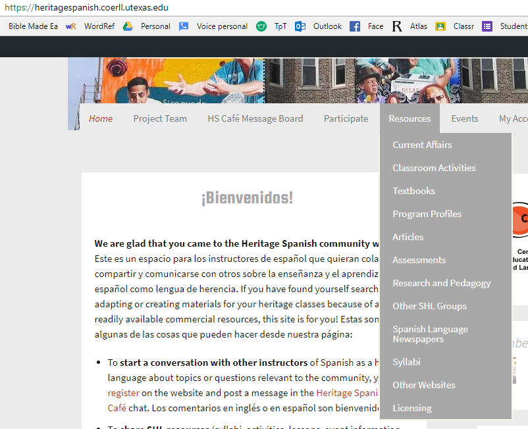The image size is (528, 429).
Task: Select the Participate menu item
Action: pos(346,118)
